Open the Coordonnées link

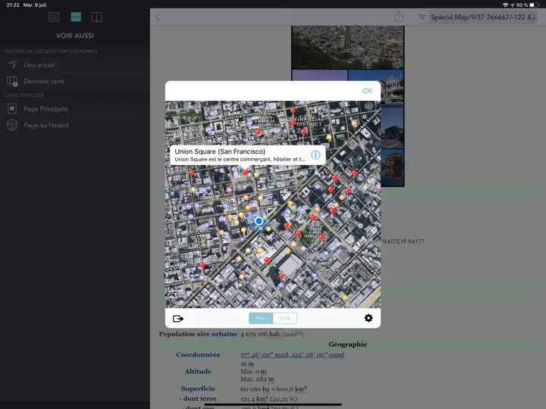click(198, 354)
